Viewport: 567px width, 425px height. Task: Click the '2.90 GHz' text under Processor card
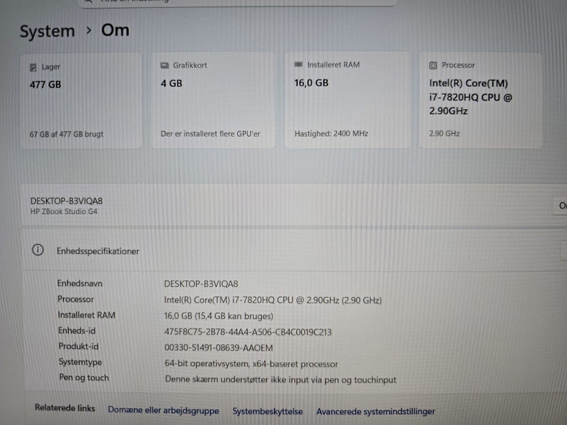click(444, 133)
